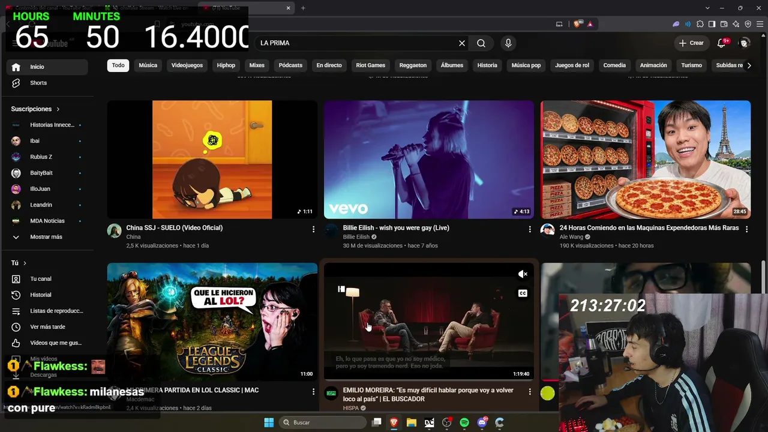The height and width of the screenshot is (432, 768).
Task: Click the magnifier search button
Action: (481, 43)
